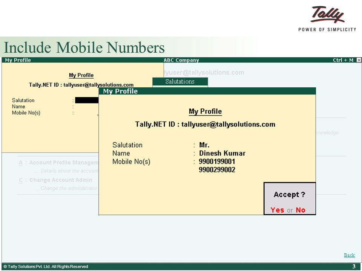This screenshot has height=271, width=362.
Task: Click the Ctrl + M shortcut label
Action: [x=343, y=60]
